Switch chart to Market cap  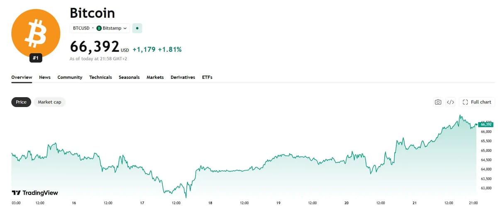click(x=49, y=102)
